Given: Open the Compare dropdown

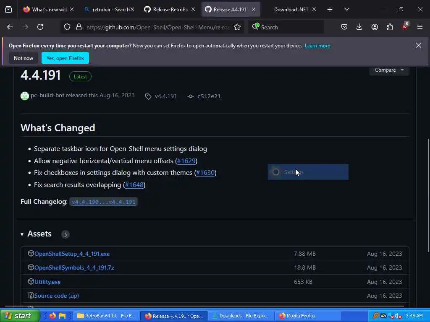Looking at the screenshot, I should pyautogui.click(x=389, y=70).
